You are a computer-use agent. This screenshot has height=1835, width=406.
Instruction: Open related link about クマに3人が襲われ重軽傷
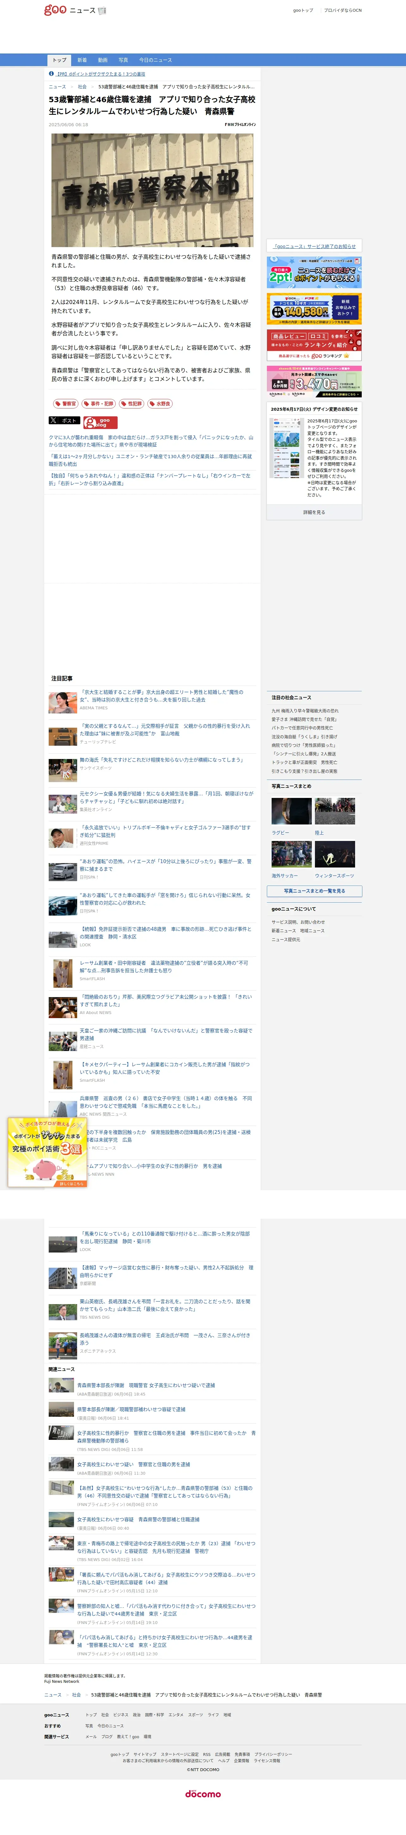tap(151, 441)
